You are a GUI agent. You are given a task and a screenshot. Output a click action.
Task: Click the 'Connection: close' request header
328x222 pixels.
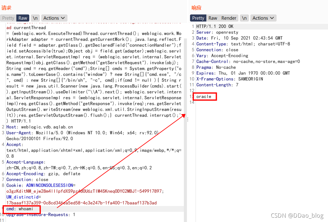(27, 180)
